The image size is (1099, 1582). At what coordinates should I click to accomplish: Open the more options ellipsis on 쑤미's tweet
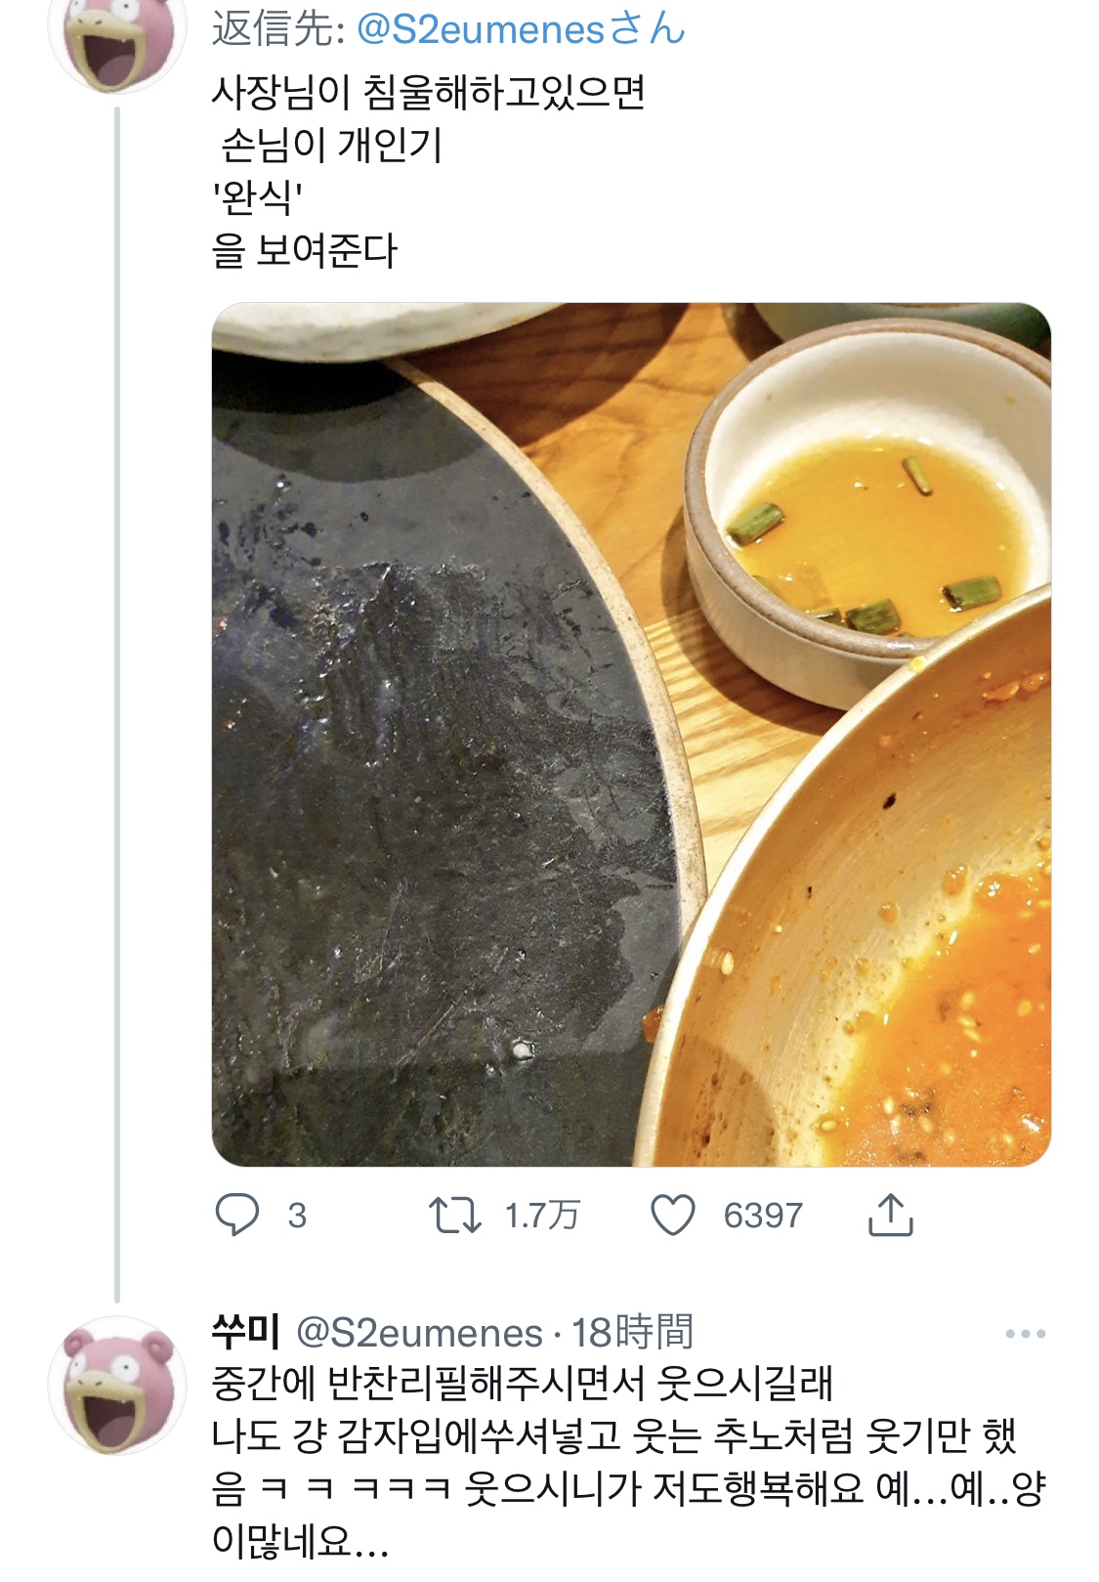pyautogui.click(x=1025, y=1334)
